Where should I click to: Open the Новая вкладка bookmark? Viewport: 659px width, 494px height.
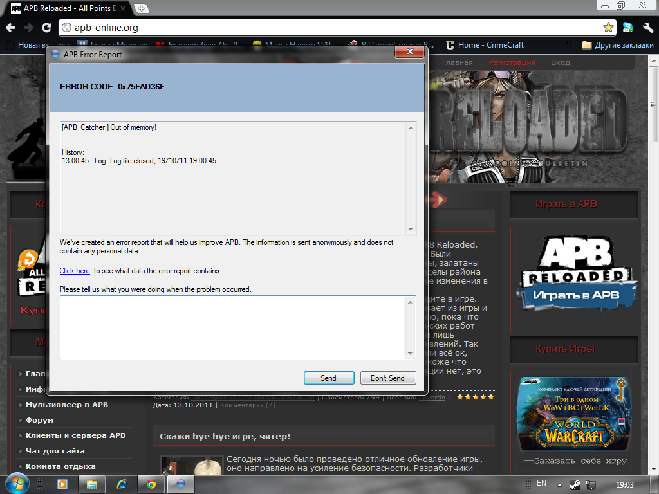point(37,45)
